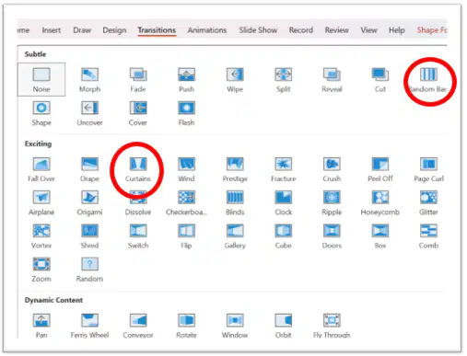Select the Dissolve transition
The width and height of the screenshot is (467, 356).
(138, 202)
